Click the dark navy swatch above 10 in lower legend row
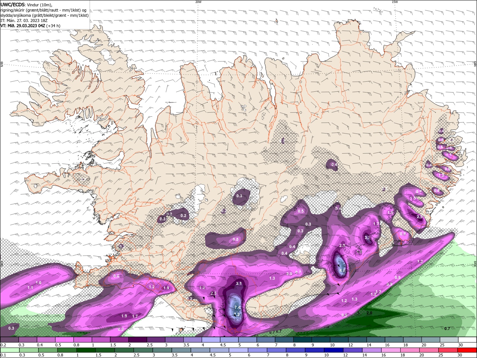This screenshot has height=358, width=477. pos(333,350)
